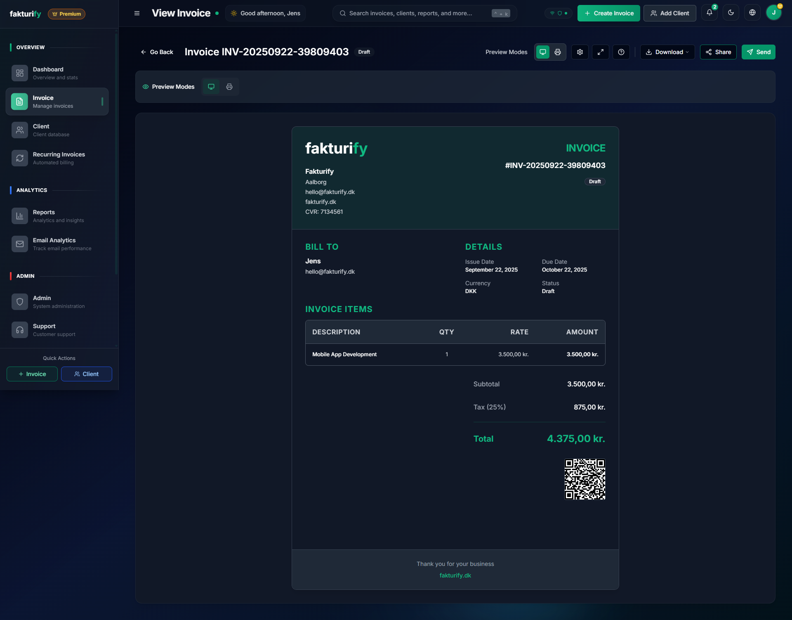Viewport: 792px width, 620px height.
Task: Click printer icon in Preview Modes bar
Action: pyautogui.click(x=229, y=87)
